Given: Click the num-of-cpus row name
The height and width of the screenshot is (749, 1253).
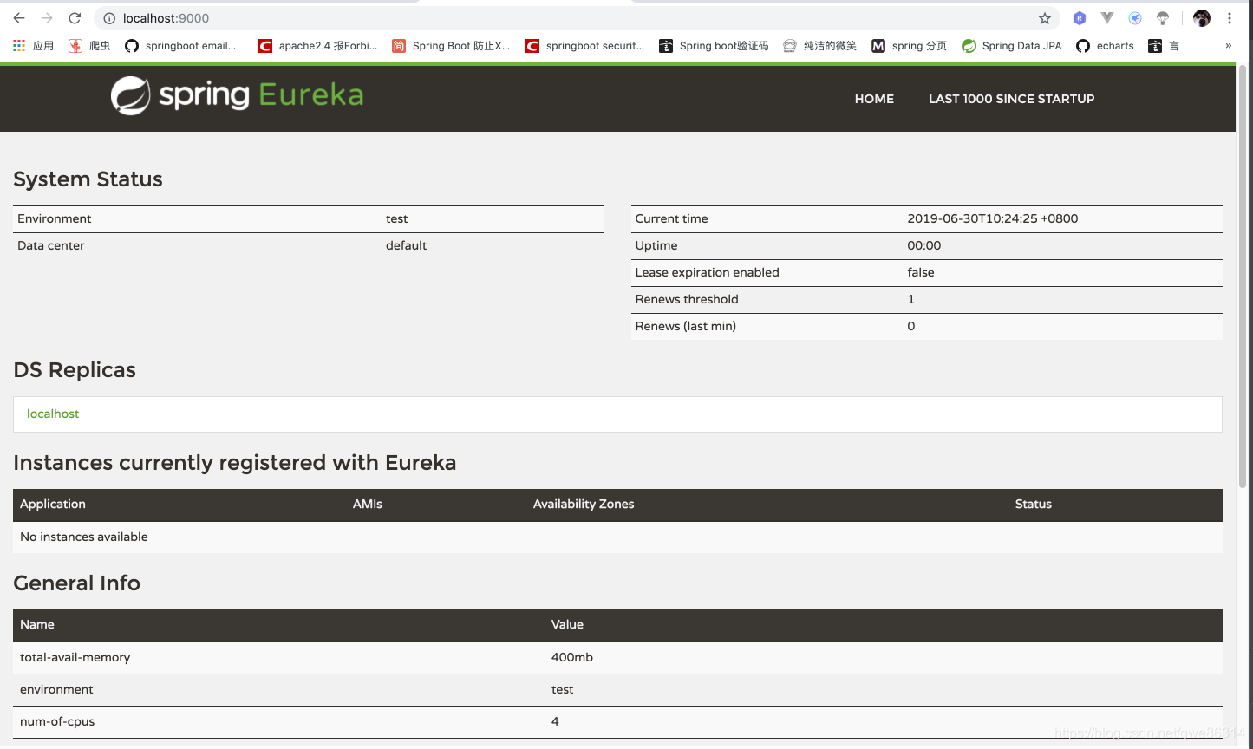Looking at the screenshot, I should 57,721.
